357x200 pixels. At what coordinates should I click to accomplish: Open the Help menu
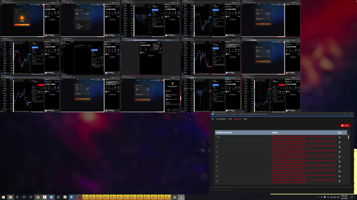point(245,119)
